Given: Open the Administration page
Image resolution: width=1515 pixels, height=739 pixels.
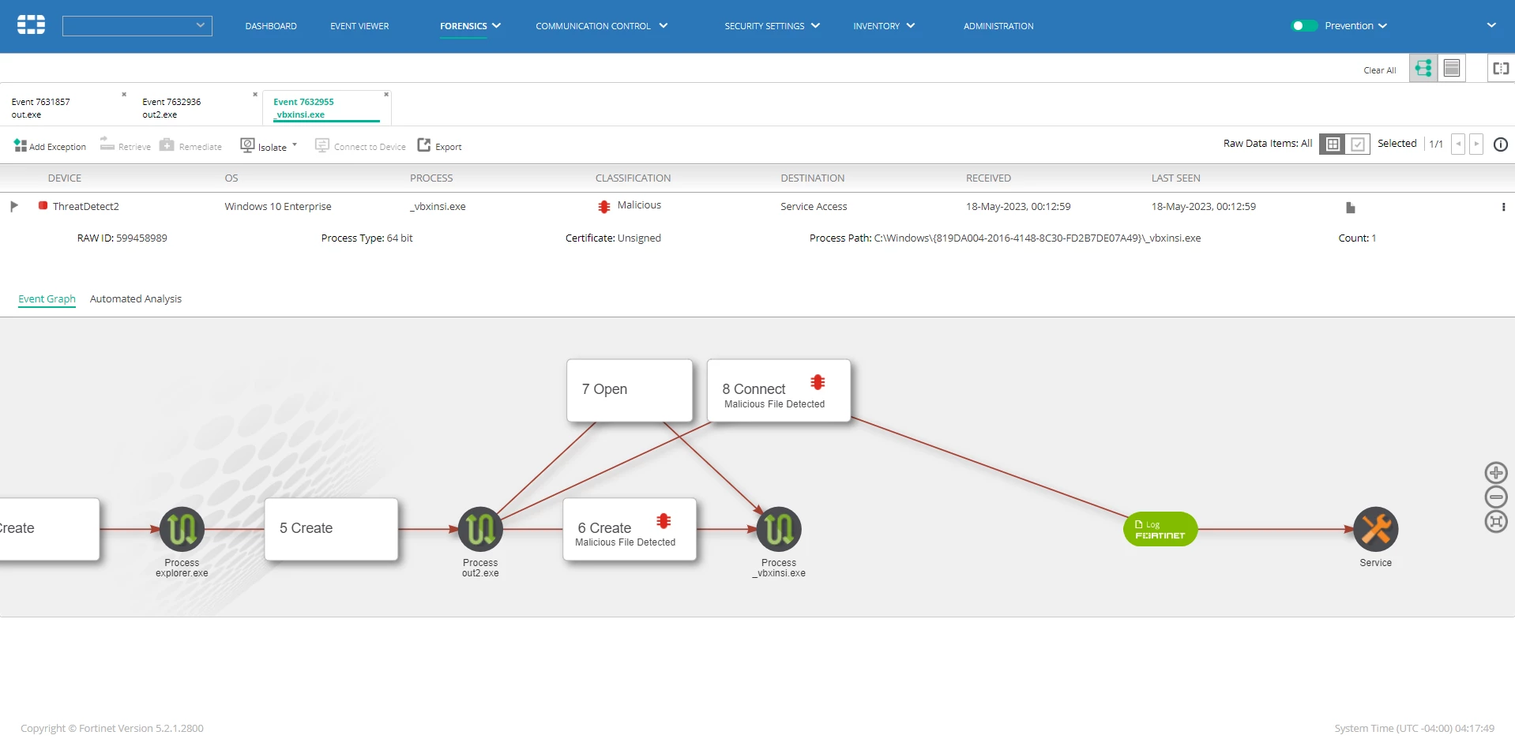Looking at the screenshot, I should [x=998, y=26].
